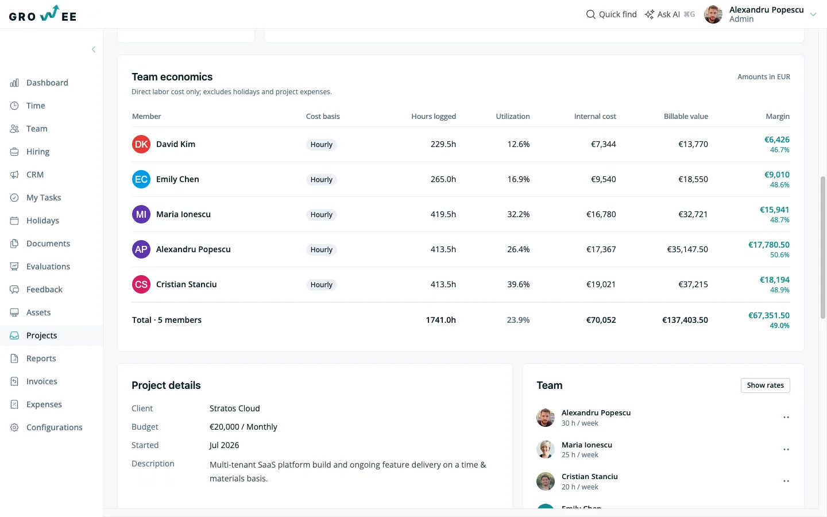Click the Documents icon in sidebar
The width and height of the screenshot is (827, 517).
coord(14,244)
